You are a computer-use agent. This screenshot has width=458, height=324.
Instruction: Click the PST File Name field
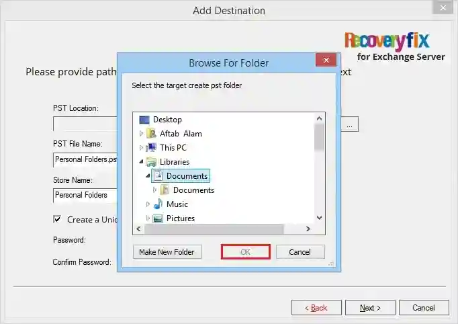[85, 160]
